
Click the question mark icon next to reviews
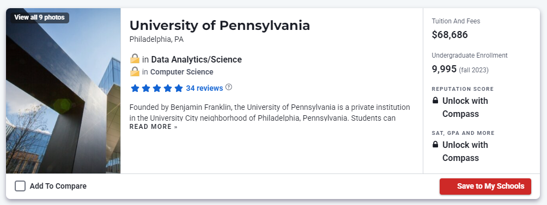tap(228, 87)
